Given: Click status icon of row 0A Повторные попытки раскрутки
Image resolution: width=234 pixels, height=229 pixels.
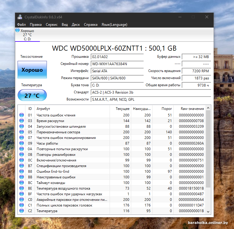Looking at the screenshot, I should point(22,149).
